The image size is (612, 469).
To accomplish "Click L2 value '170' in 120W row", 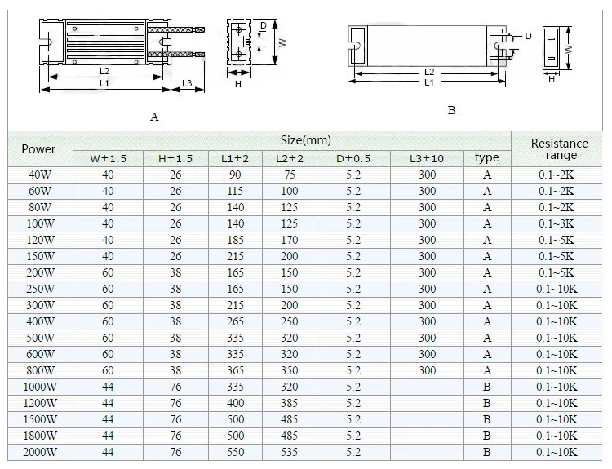I will pos(290,241).
